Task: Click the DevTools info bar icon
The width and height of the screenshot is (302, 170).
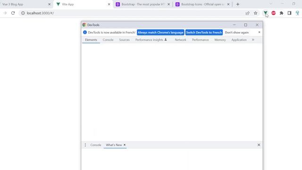Action: click(85, 32)
